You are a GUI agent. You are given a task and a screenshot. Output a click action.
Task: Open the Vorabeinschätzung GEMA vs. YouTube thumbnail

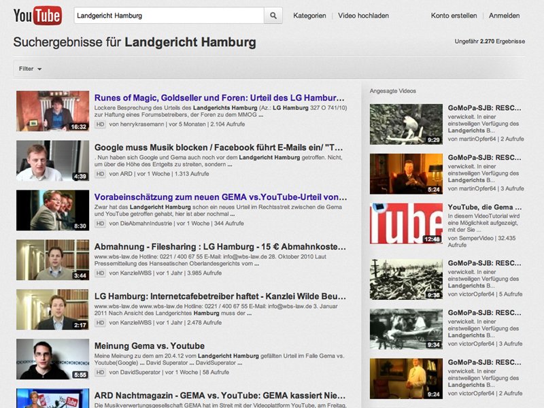click(52, 210)
